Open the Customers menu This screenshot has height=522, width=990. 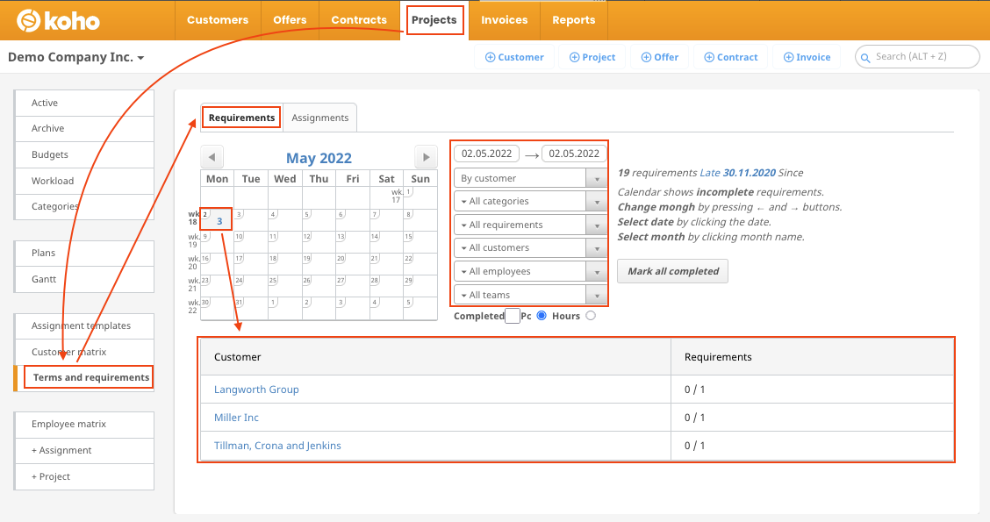(x=218, y=20)
